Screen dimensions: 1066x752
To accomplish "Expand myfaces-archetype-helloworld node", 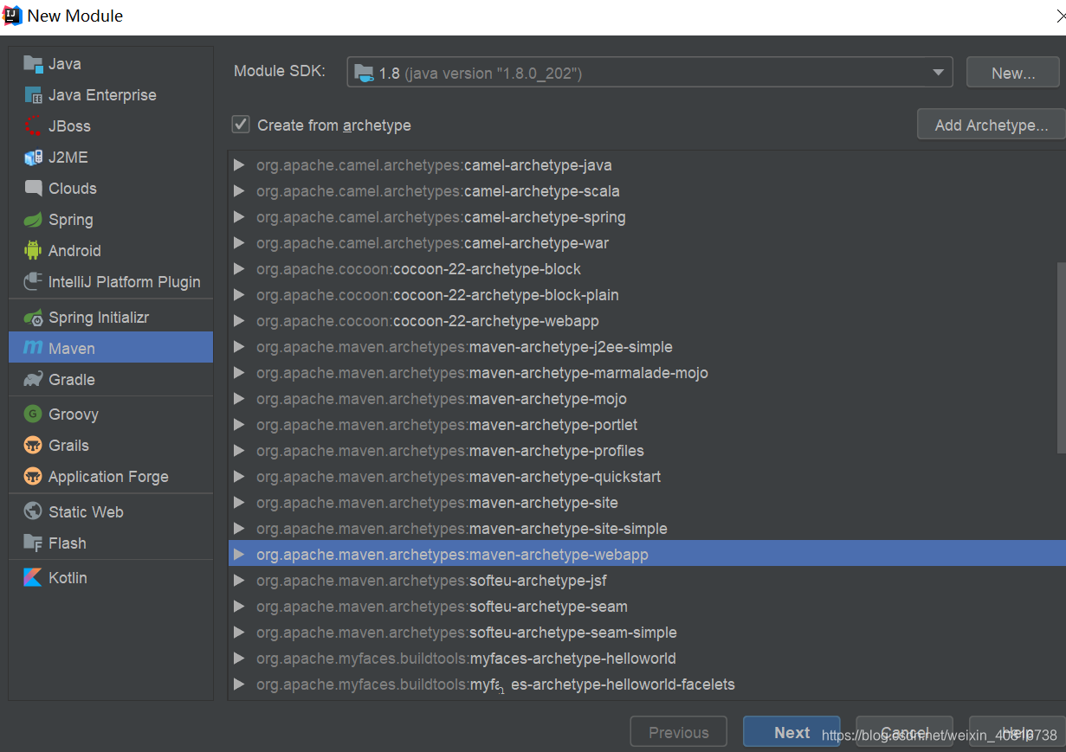I will coord(239,659).
